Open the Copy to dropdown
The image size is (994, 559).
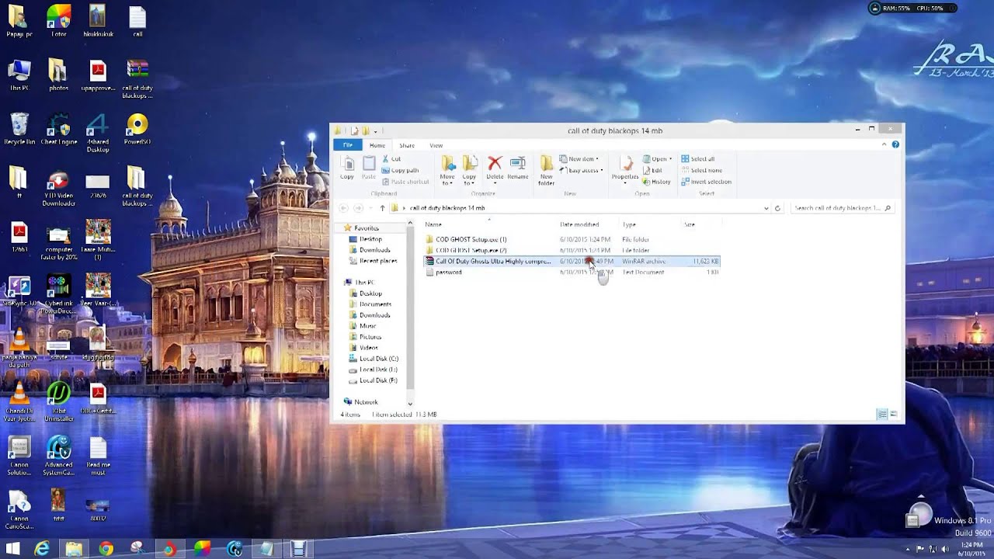[469, 170]
